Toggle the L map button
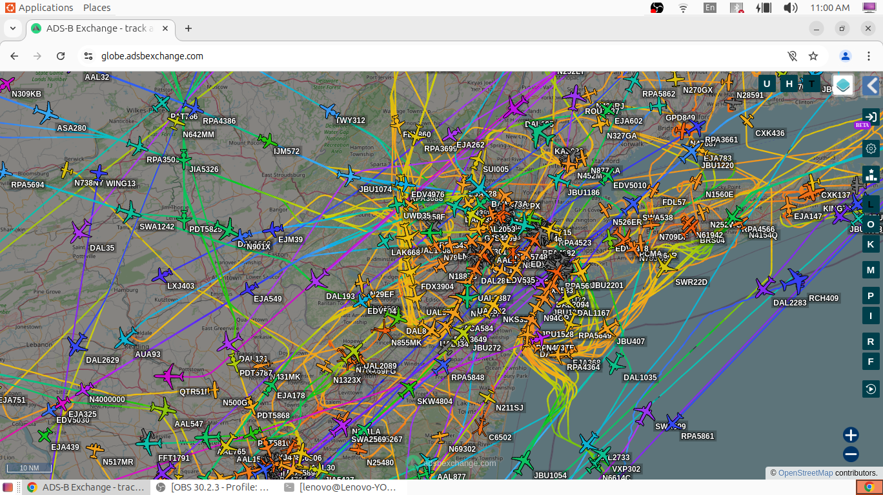This screenshot has height=495, width=883. (871, 204)
